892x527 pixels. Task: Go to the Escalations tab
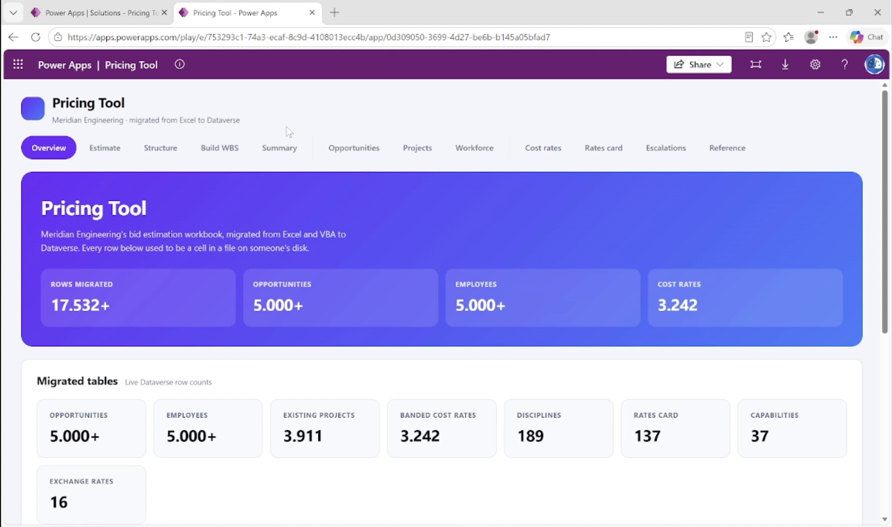tap(666, 147)
